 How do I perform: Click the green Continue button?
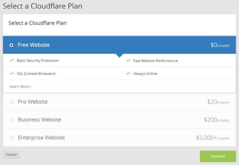(x=218, y=156)
